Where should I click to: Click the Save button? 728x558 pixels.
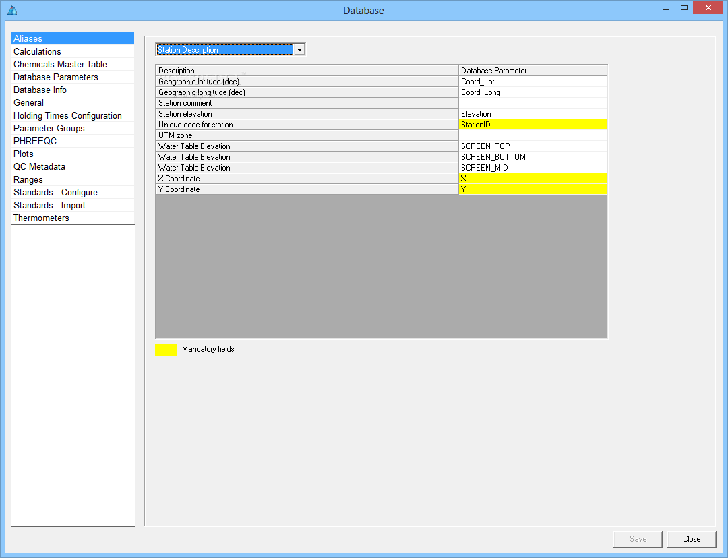(x=638, y=539)
